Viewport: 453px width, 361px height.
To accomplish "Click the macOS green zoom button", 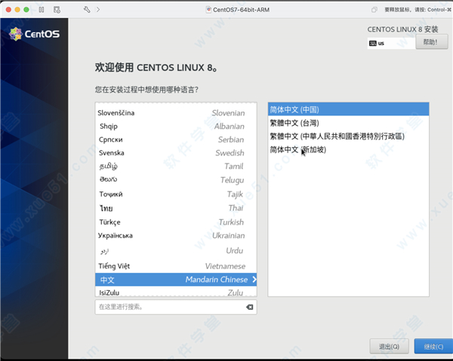I will coord(26,10).
